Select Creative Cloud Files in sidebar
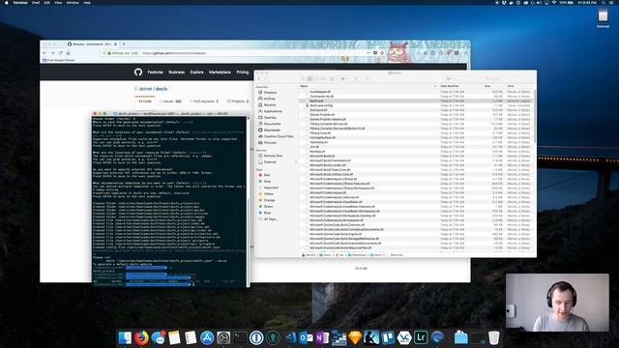Image resolution: width=619 pixels, height=348 pixels. [279, 136]
